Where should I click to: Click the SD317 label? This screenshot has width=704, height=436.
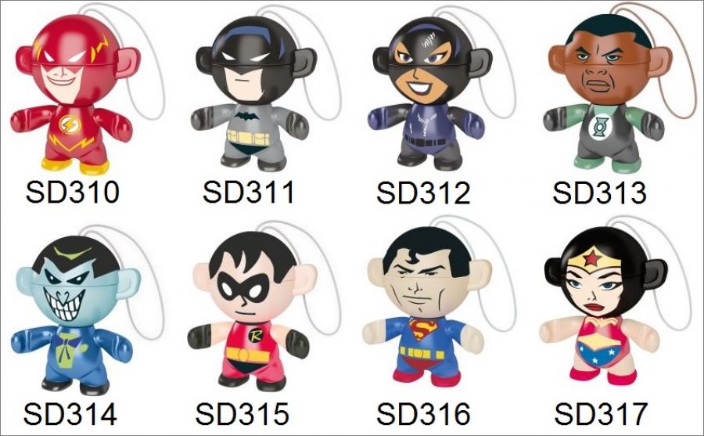[601, 413]
